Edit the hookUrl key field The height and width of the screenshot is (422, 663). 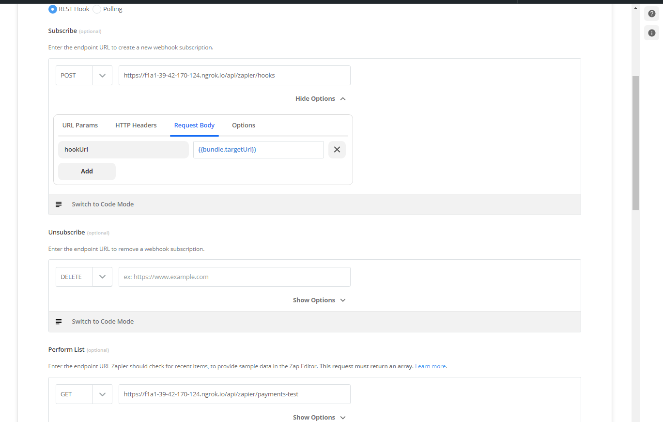(x=123, y=150)
